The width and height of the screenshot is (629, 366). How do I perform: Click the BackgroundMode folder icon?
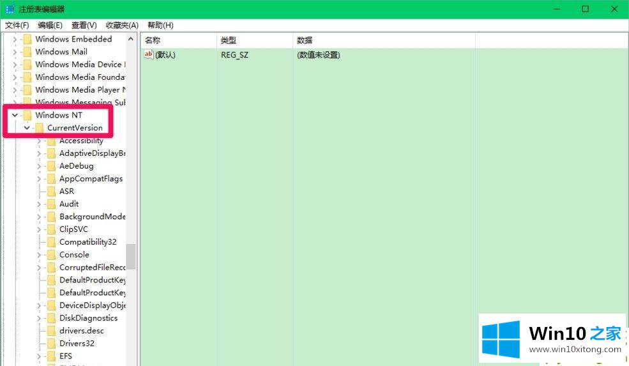tap(51, 217)
